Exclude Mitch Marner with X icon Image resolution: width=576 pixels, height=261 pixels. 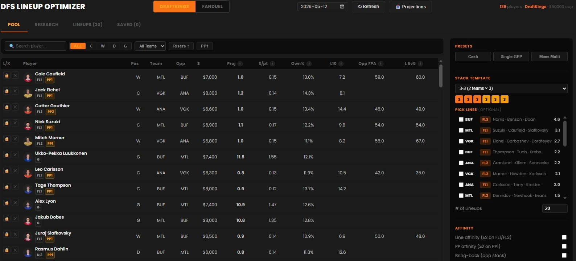15,139
